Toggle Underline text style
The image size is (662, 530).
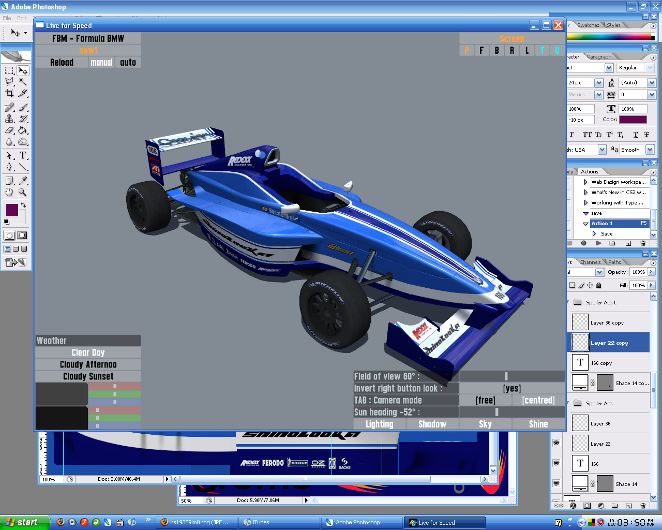pyautogui.click(x=636, y=135)
